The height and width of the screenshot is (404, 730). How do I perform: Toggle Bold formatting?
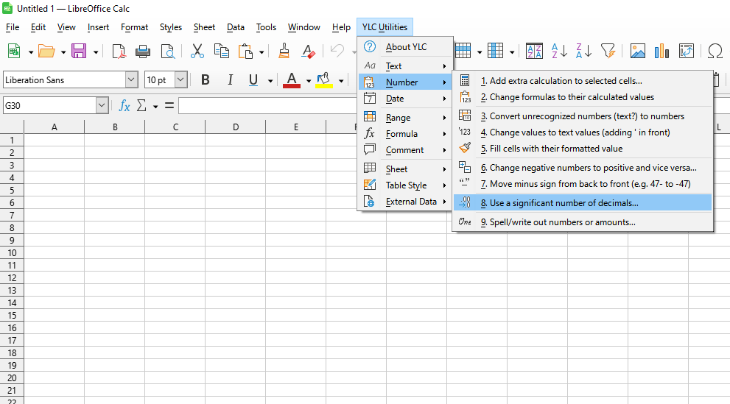click(x=206, y=80)
